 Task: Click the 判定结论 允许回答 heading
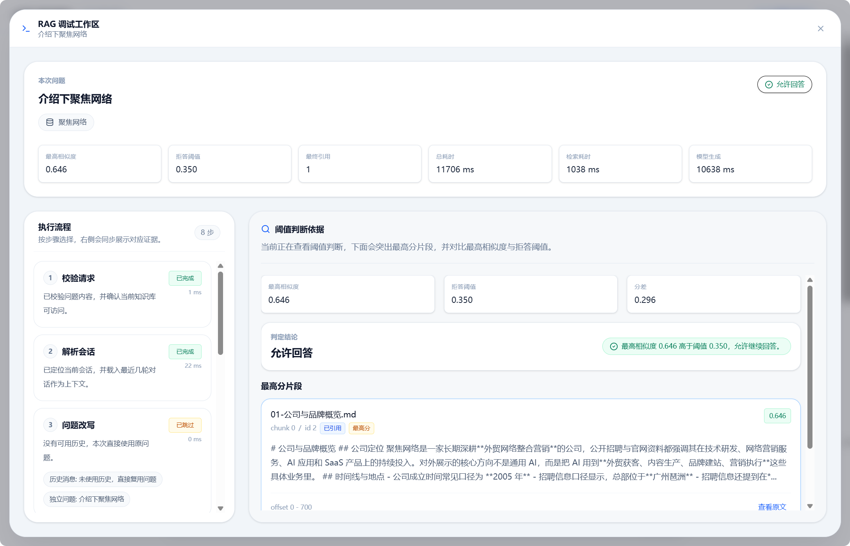[x=291, y=353]
